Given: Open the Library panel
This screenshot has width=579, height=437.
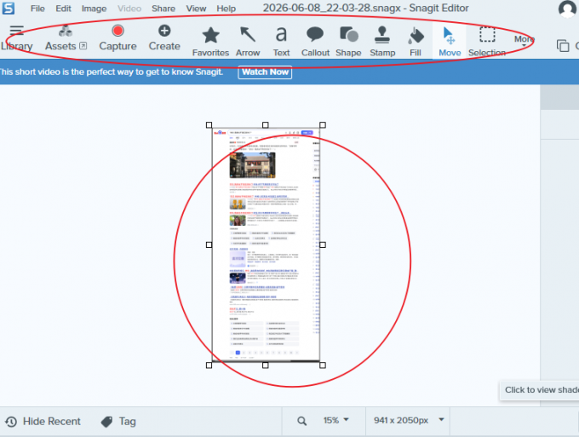Looking at the screenshot, I should tap(17, 38).
